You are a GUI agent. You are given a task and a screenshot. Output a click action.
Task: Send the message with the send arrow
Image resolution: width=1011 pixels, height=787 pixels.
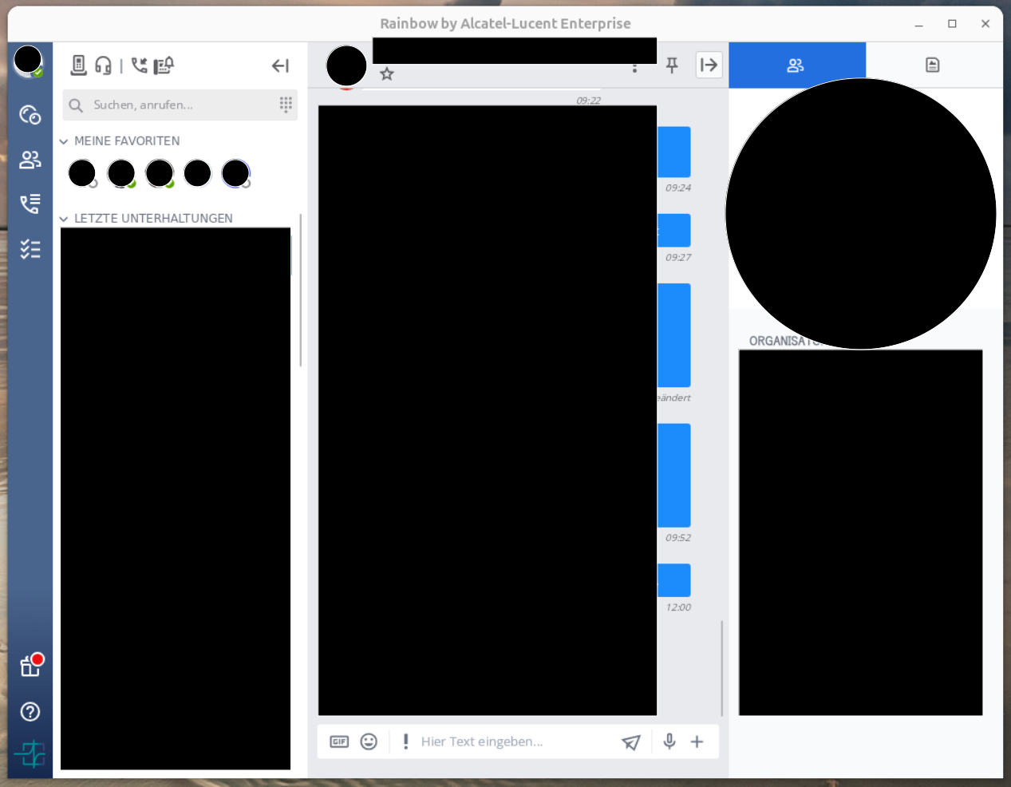[x=630, y=742]
